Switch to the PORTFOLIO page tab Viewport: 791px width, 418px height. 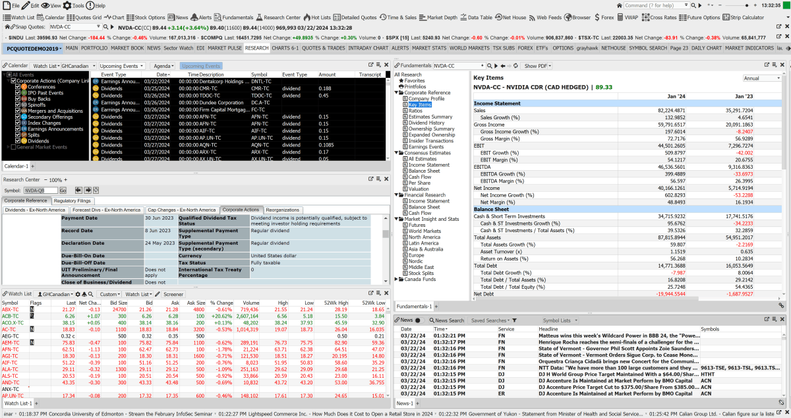point(94,48)
